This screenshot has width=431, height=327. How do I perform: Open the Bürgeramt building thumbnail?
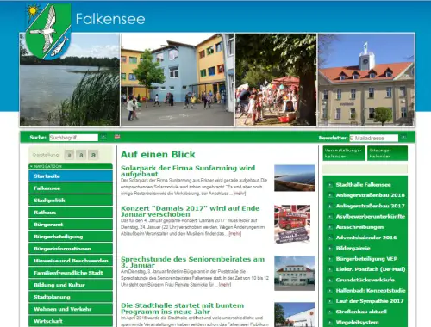pos(294,274)
